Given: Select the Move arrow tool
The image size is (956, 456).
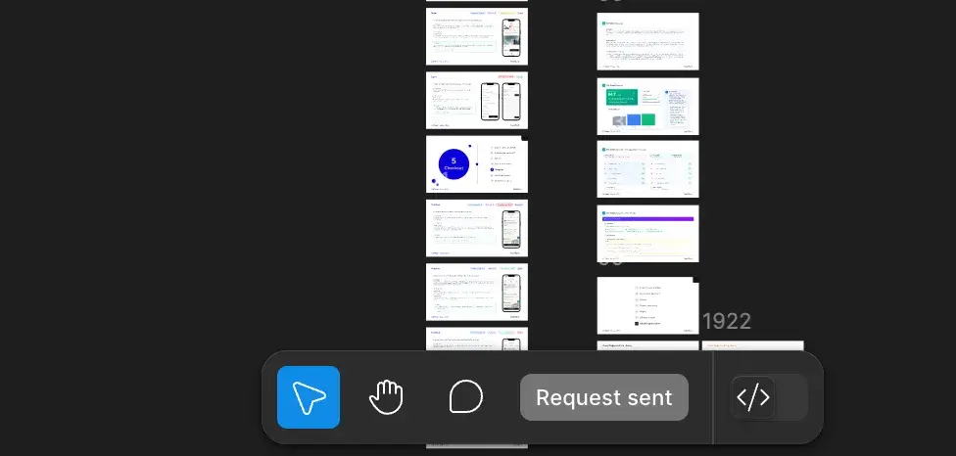Looking at the screenshot, I should [x=309, y=397].
